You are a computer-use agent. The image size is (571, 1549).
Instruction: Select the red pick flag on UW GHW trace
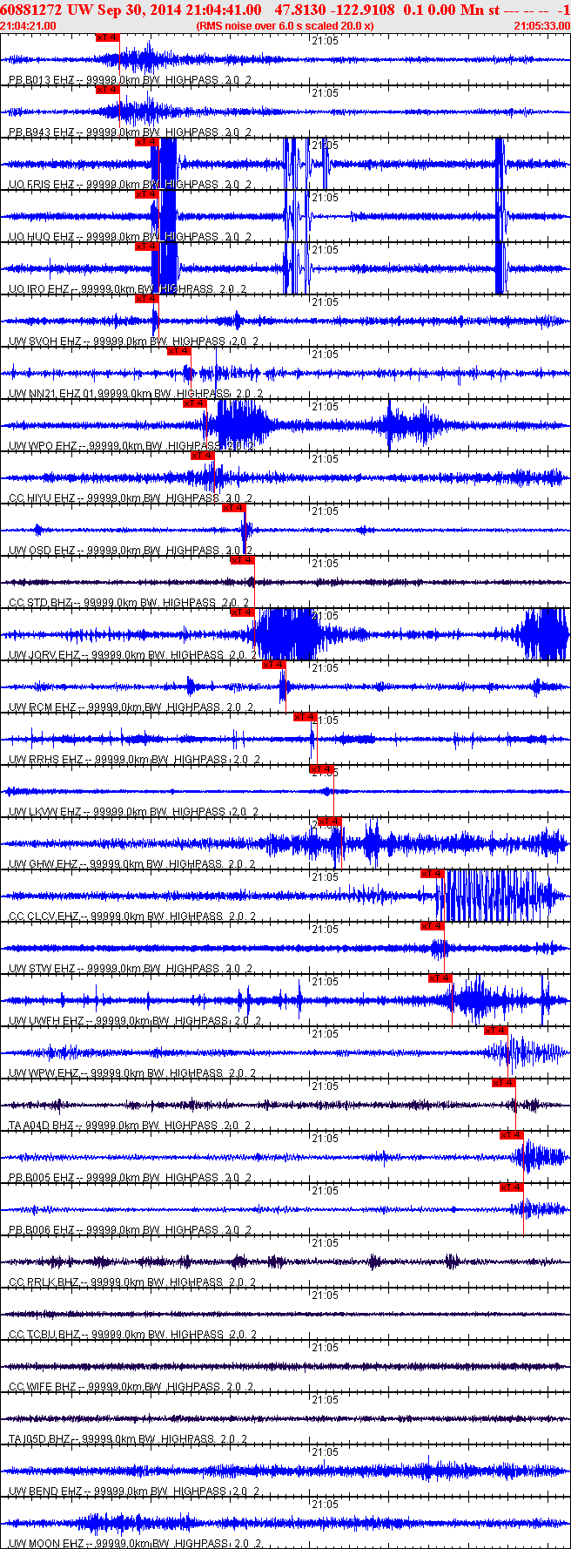pos(329,822)
